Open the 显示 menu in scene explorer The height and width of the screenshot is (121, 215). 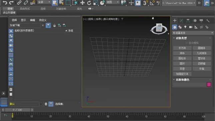[x=23, y=20]
